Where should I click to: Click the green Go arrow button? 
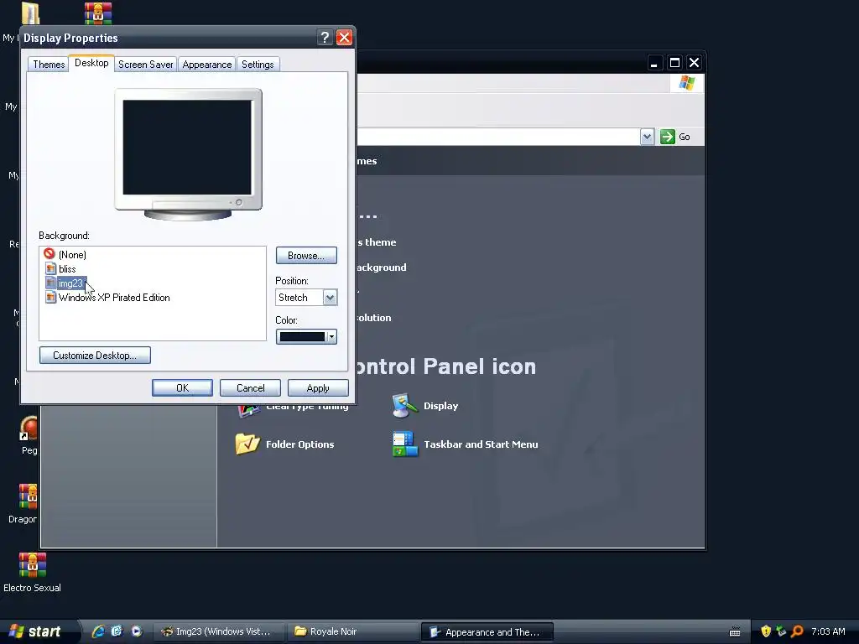[667, 137]
